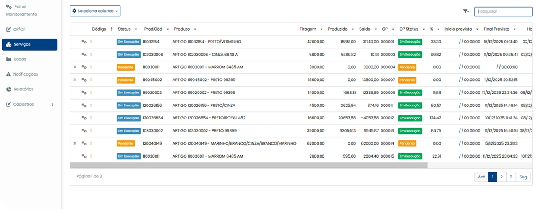Sort by the Código column arrow
Viewport: 538px width, 209px height.
point(112,29)
